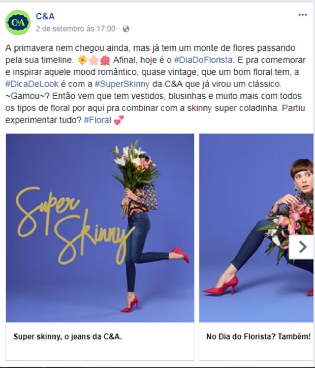Screen dimensions: 315x368
Task: Open the post options three-dot menu
Action: [302, 15]
